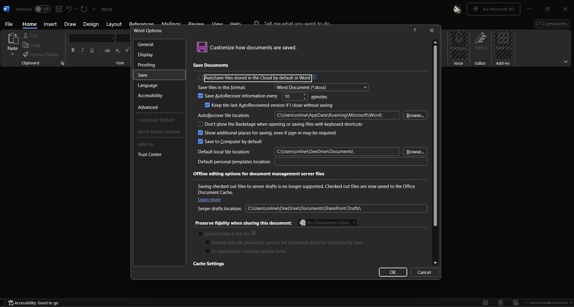The image size is (574, 307).
Task: Open the Save files in this format dropdown
Action: (321, 87)
